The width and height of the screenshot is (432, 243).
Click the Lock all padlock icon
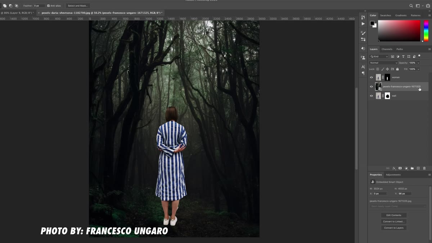(x=397, y=69)
